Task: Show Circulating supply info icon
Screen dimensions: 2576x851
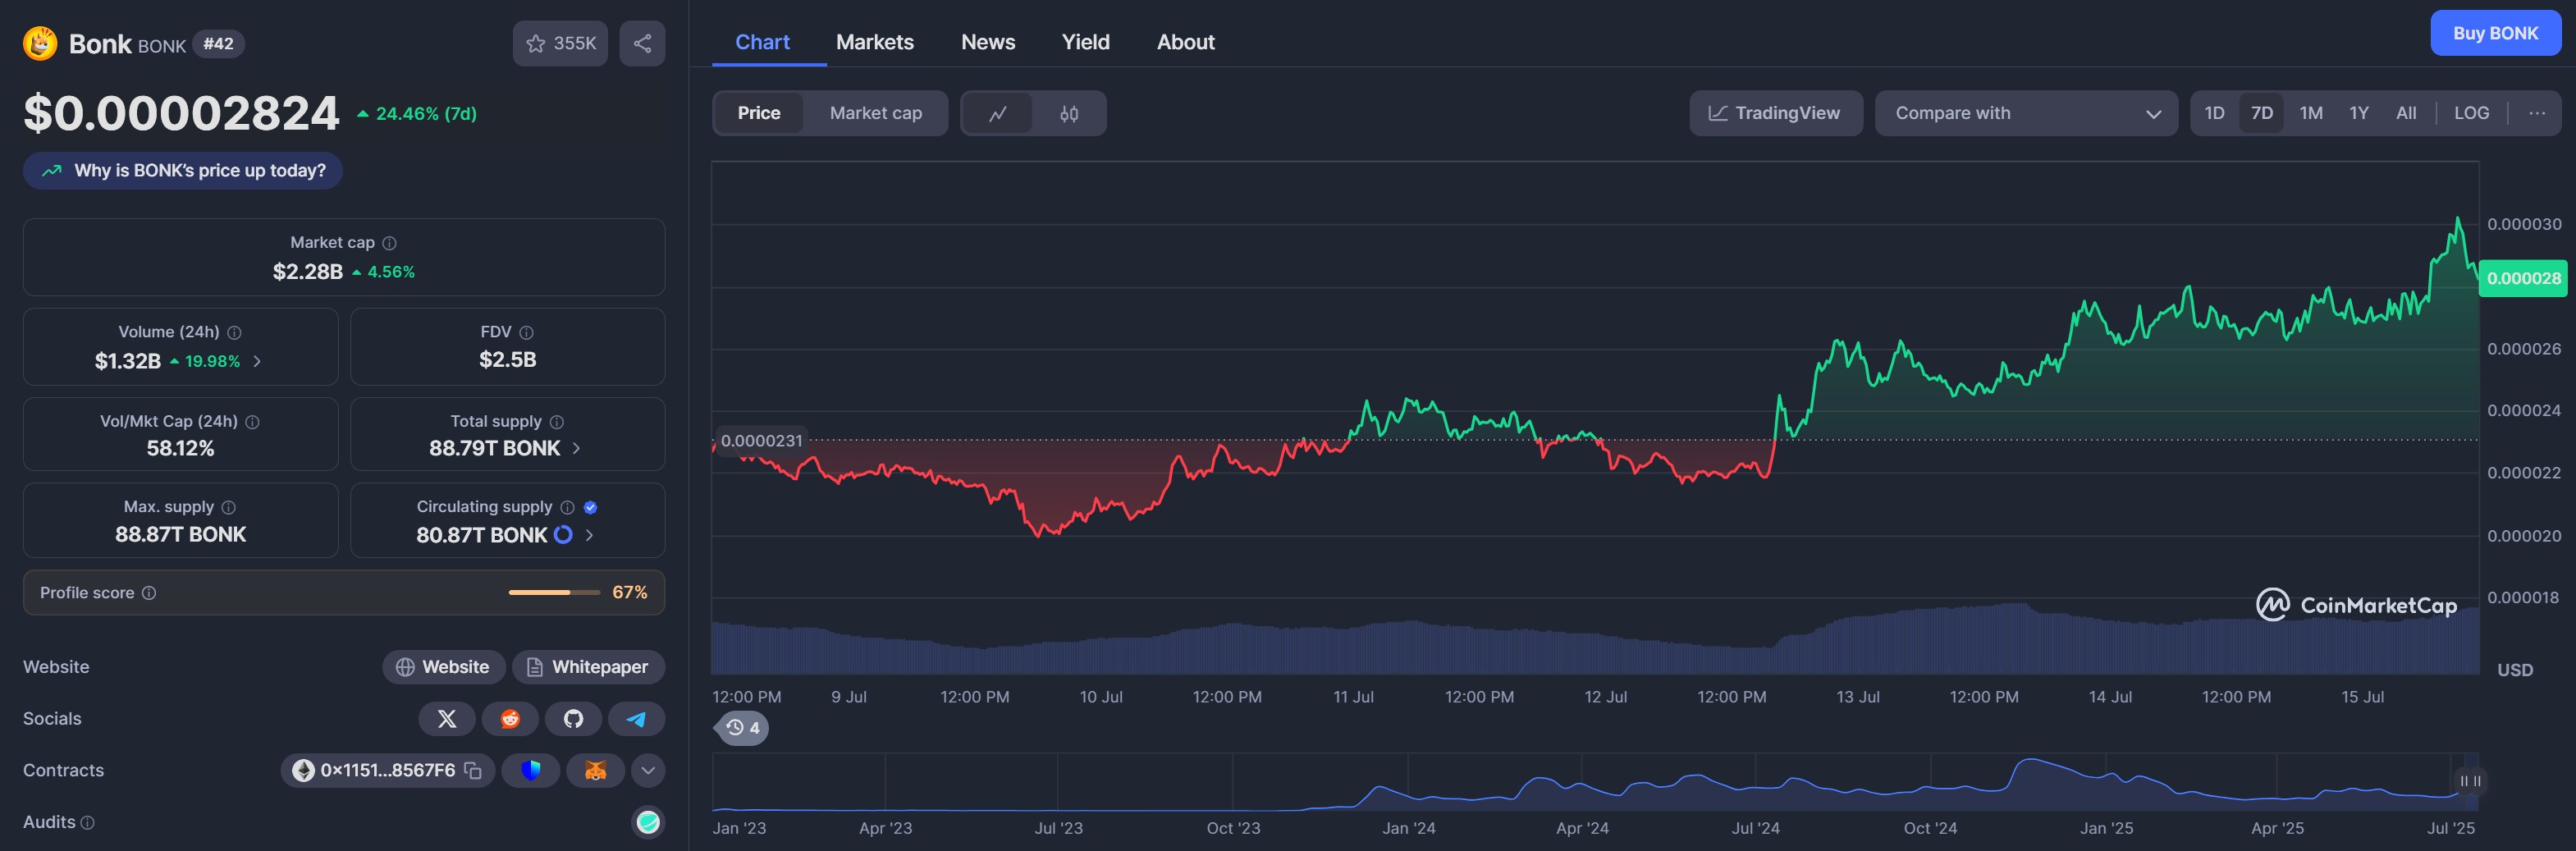Action: coord(568,507)
